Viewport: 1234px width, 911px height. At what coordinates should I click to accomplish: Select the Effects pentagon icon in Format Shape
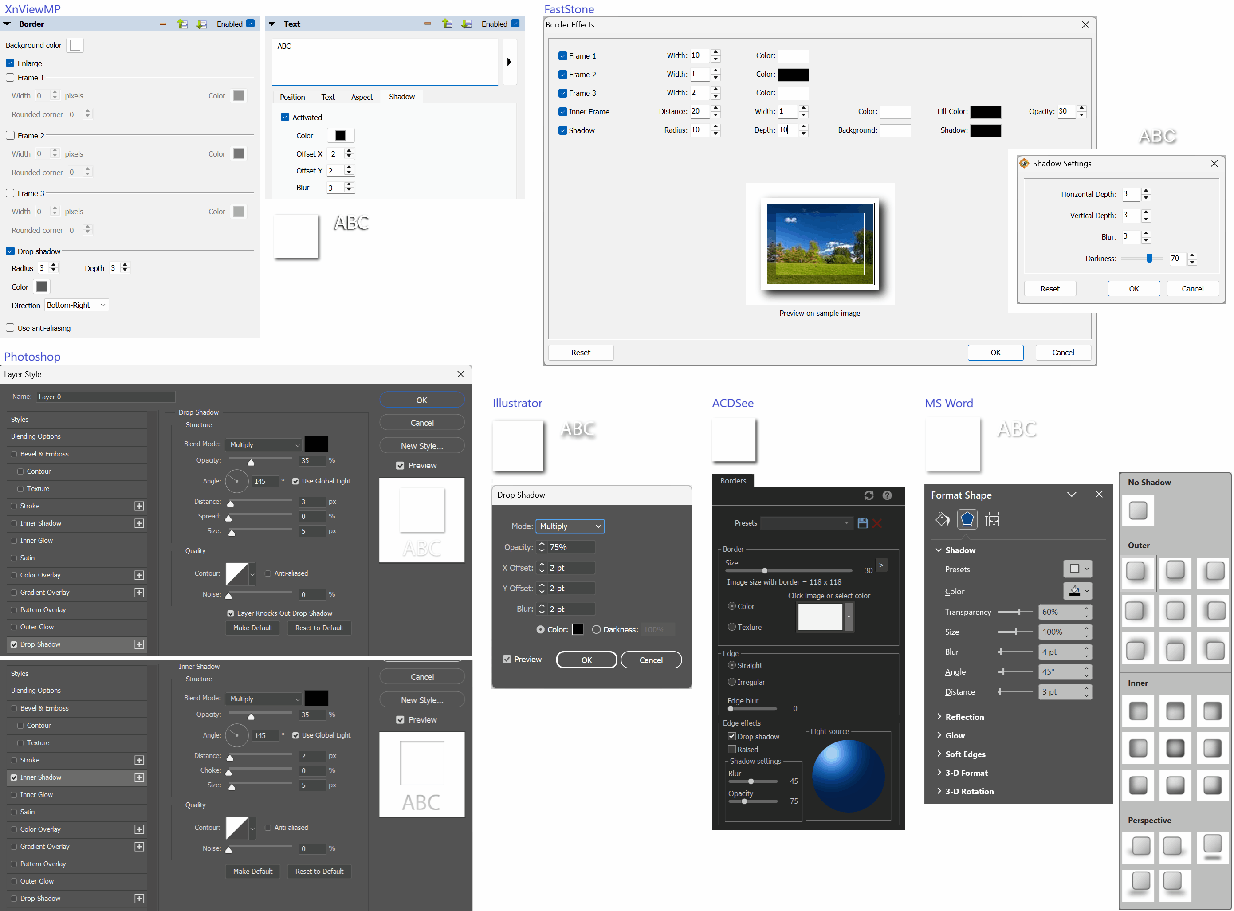[967, 519]
